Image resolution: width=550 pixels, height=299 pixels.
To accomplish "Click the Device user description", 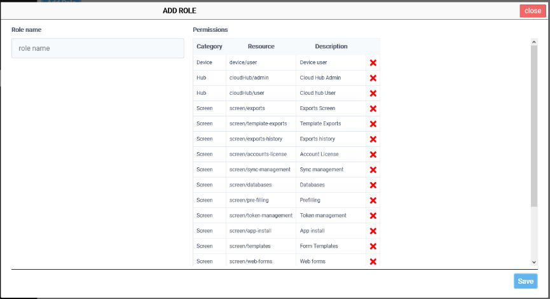I will [313, 62].
